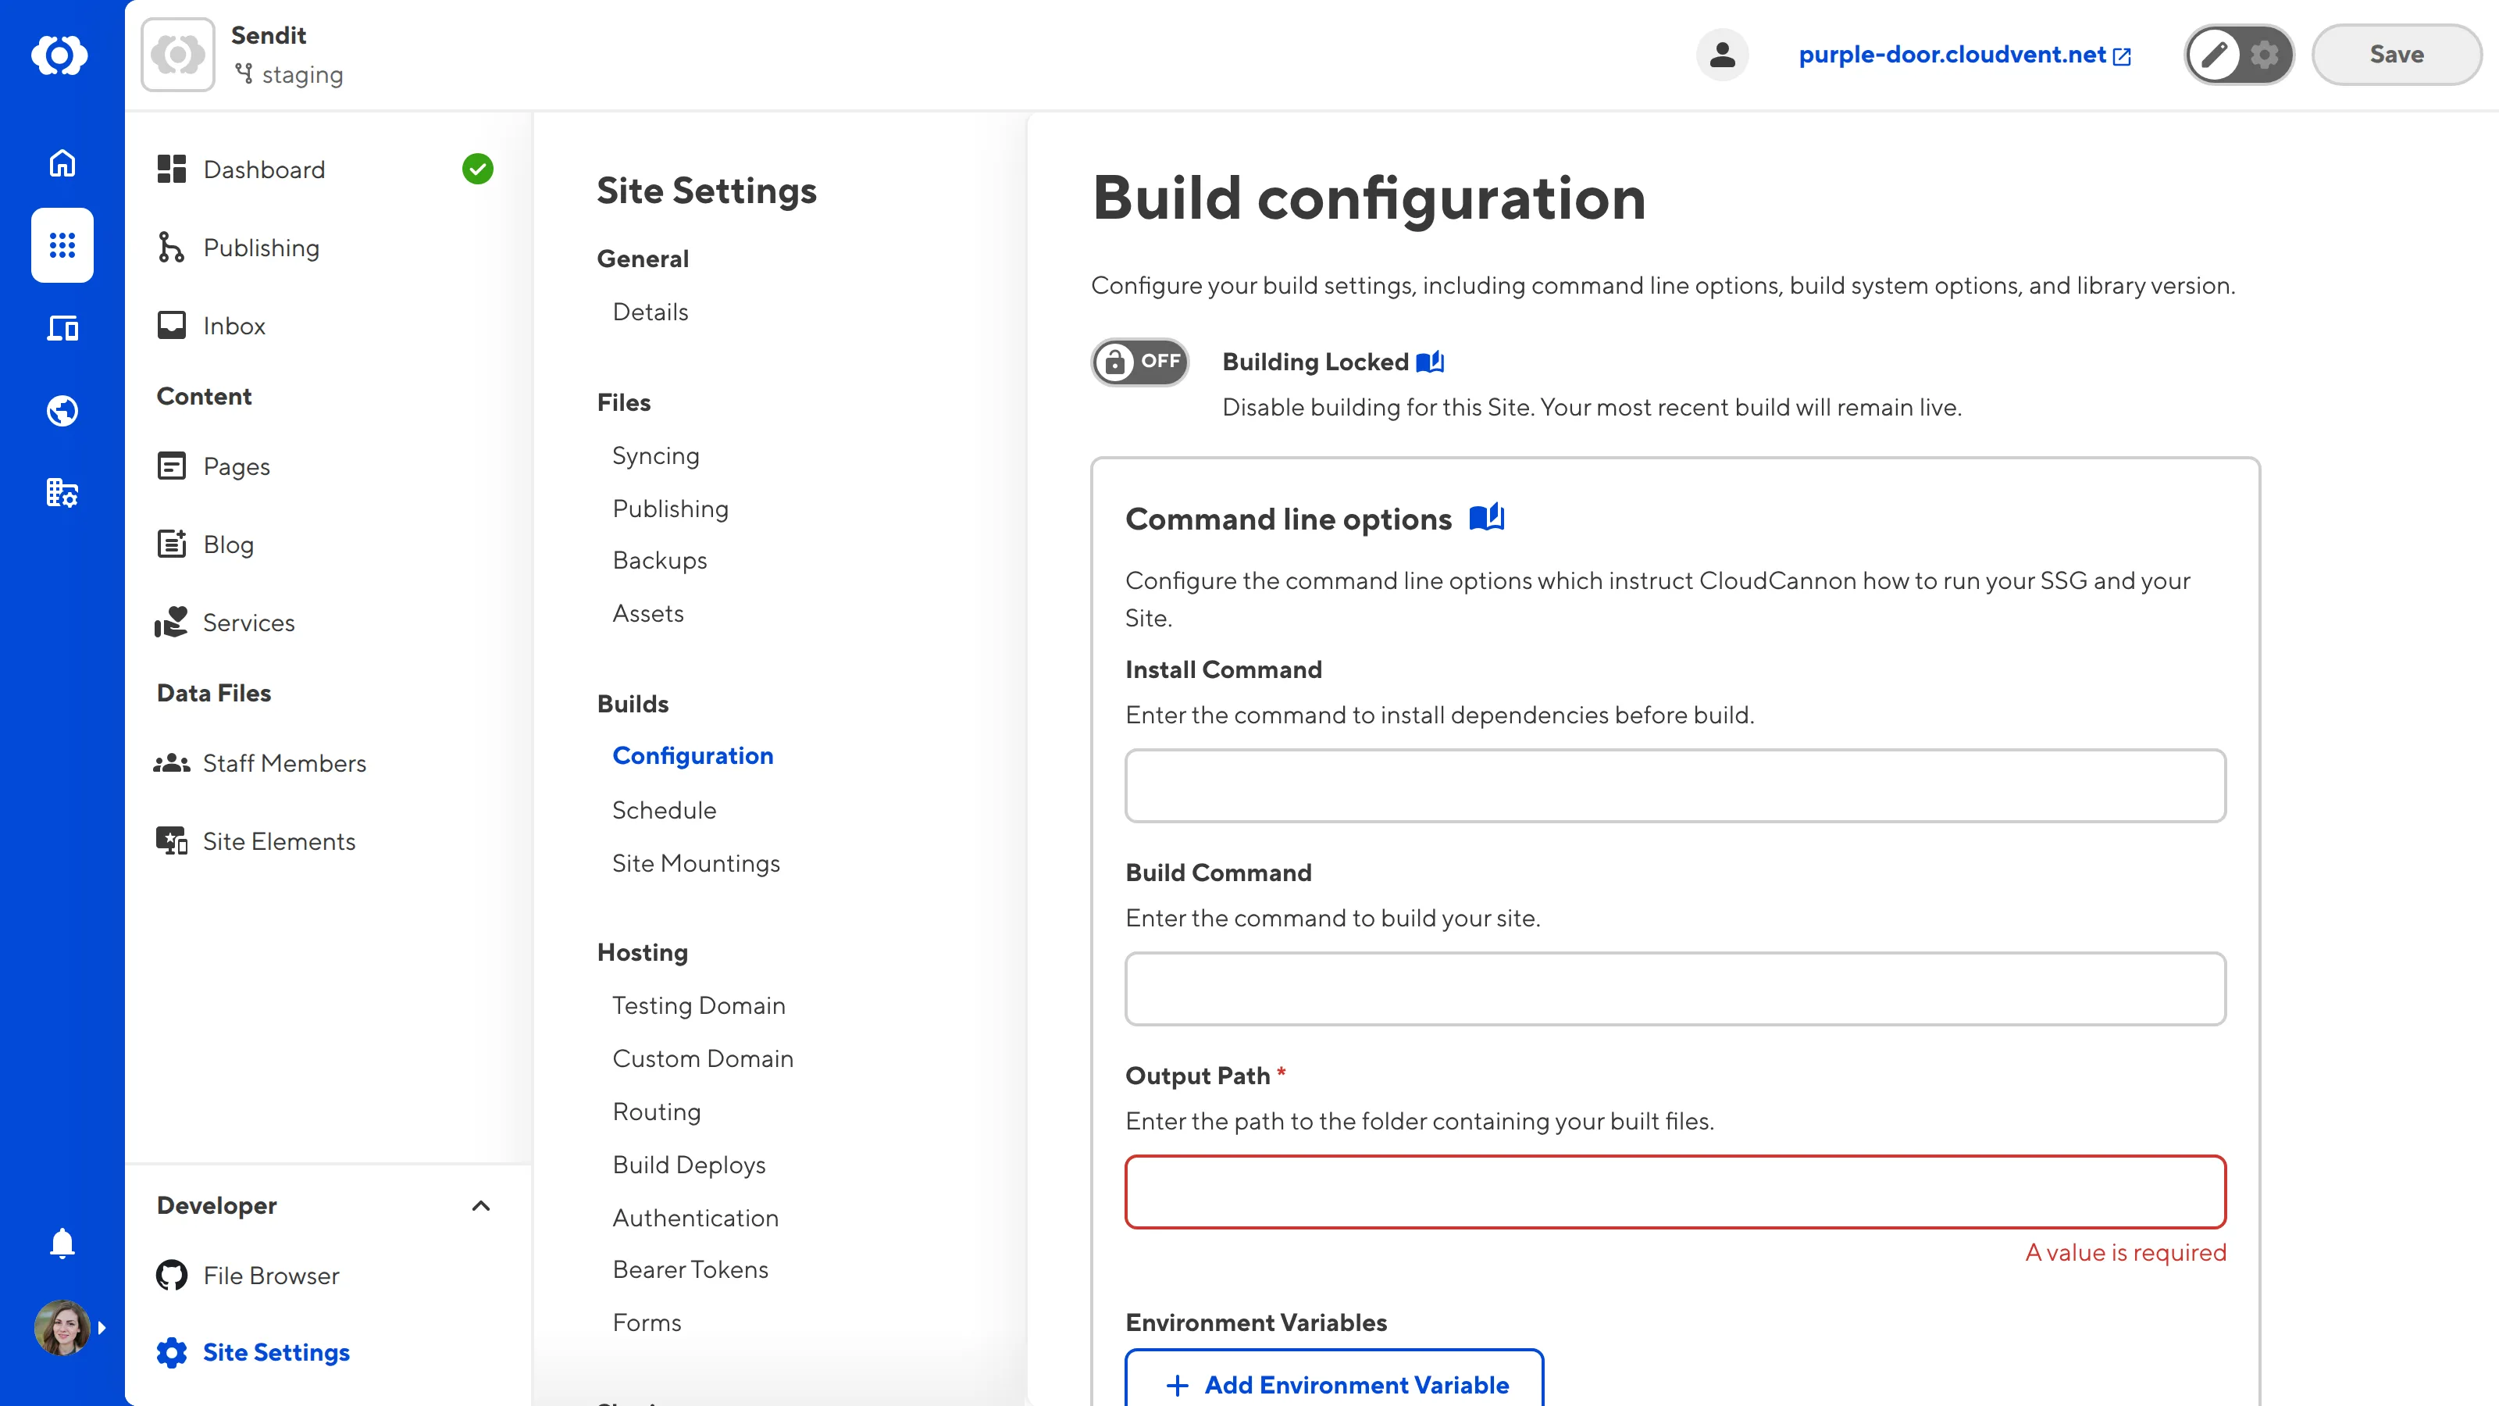Open the Schedule settings page
Viewport: 2499px width, 1406px height.
[x=665, y=809]
